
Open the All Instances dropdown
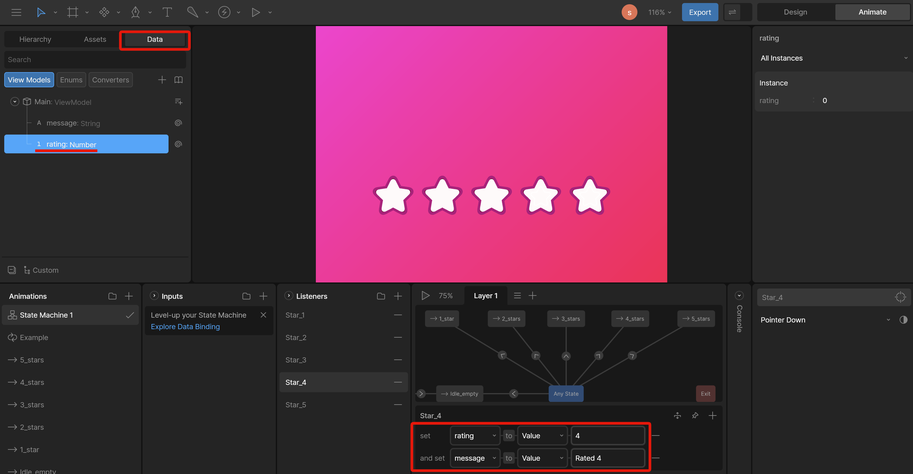[x=834, y=58]
